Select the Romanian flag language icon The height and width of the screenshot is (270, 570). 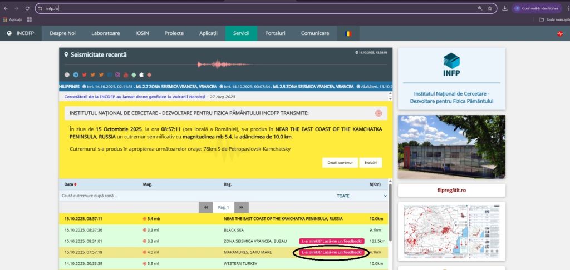point(348,33)
